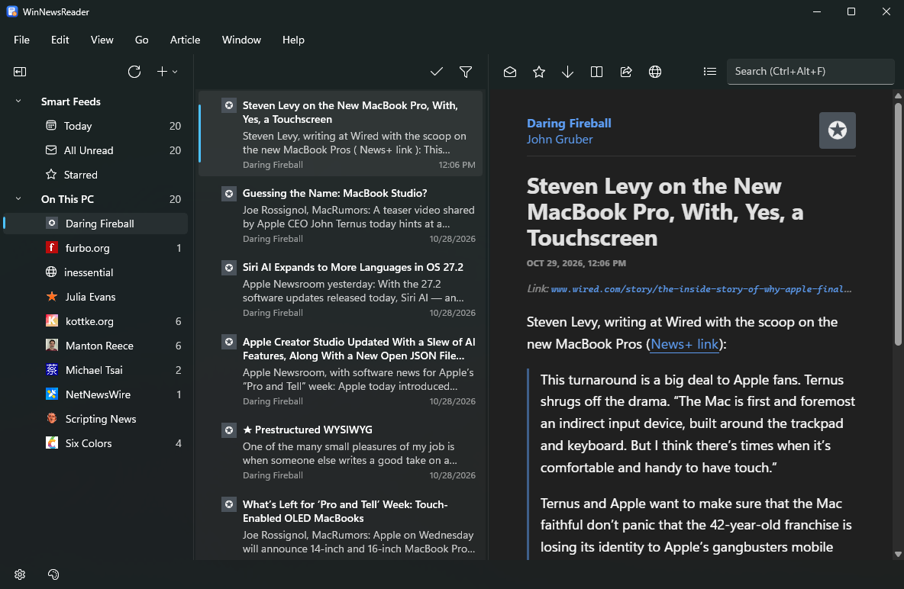Open the Edit menu
The height and width of the screenshot is (589, 904).
[x=60, y=40]
